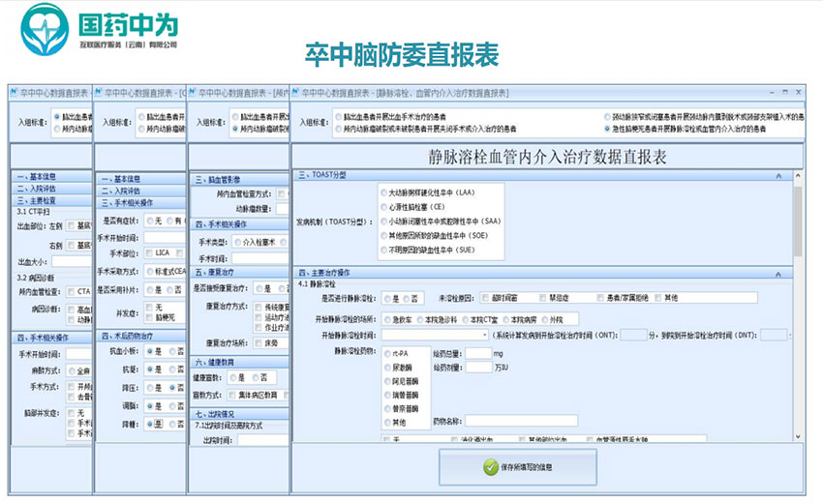Expand 三、手术相关操作 in second window

[x=141, y=203]
